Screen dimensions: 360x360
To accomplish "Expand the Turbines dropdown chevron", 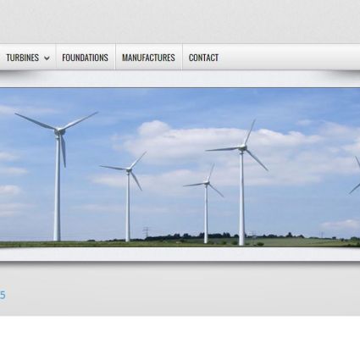I will [x=47, y=58].
